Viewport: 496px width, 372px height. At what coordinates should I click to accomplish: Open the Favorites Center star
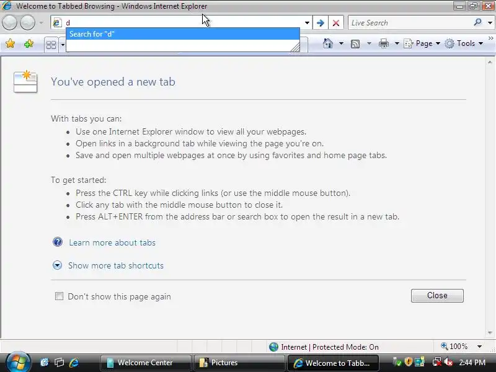[10, 43]
